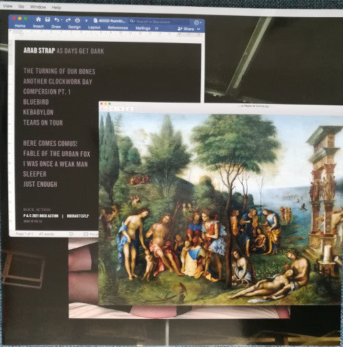Switch to the Design ribbon tab
Viewport: 343px width, 347px height.
74,27
